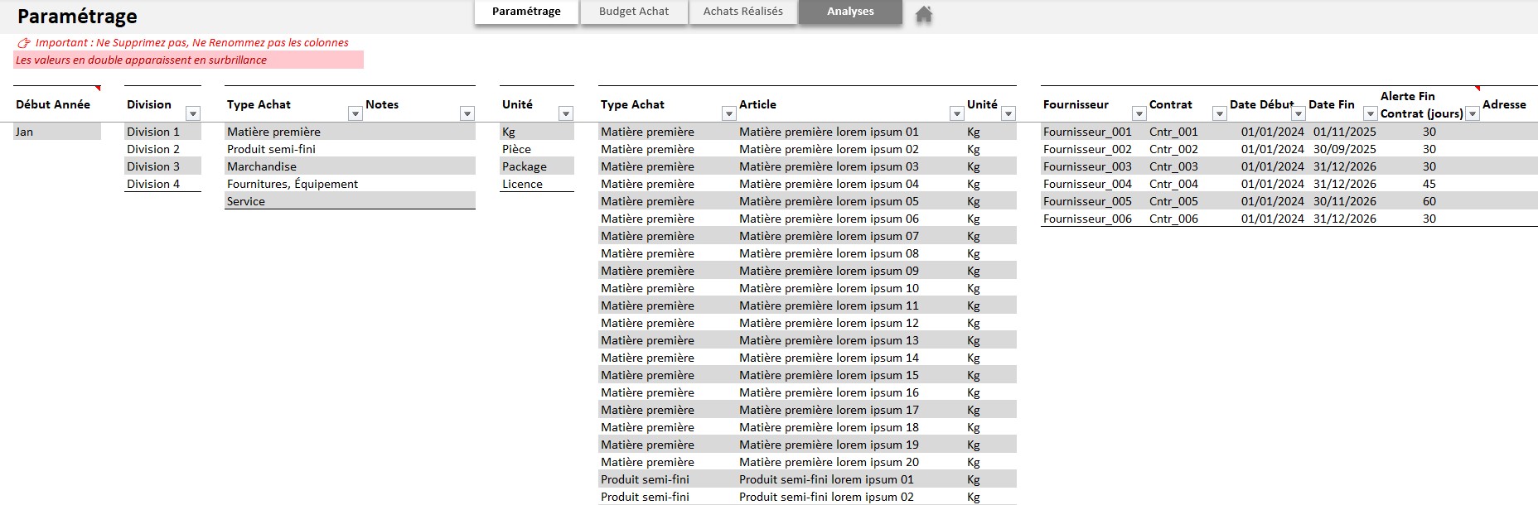This screenshot has height=505, width=1538.
Task: Click the pink duplicate values notice
Action: 188,60
